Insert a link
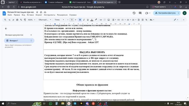Viewport: 189px width, 106px height. point(101,20)
